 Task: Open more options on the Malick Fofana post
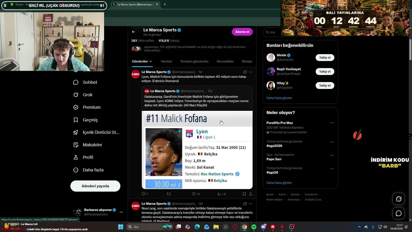[x=251, y=72]
